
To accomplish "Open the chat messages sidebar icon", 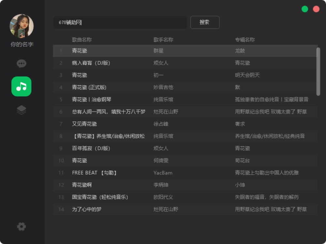I will click(x=22, y=63).
